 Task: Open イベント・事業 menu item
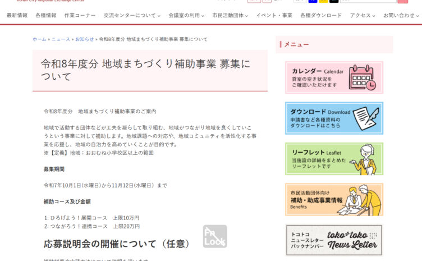tap(274, 16)
